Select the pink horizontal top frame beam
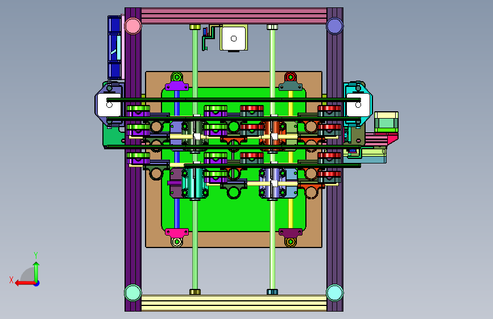The image size is (493, 319). click(x=234, y=16)
